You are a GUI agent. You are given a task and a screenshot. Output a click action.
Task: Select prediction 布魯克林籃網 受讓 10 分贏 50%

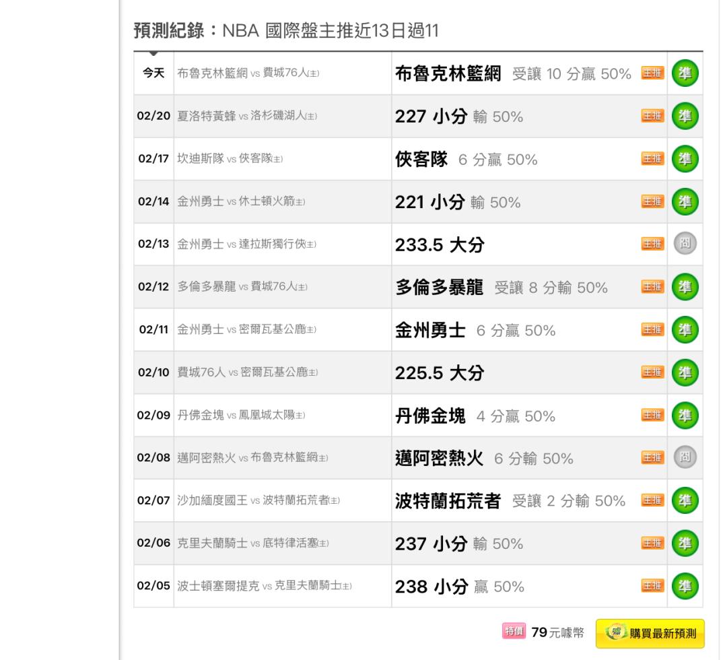[x=513, y=74]
